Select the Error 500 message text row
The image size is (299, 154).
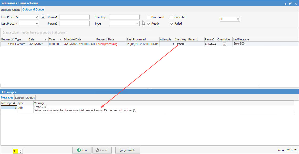pyautogui.click(x=164, y=109)
